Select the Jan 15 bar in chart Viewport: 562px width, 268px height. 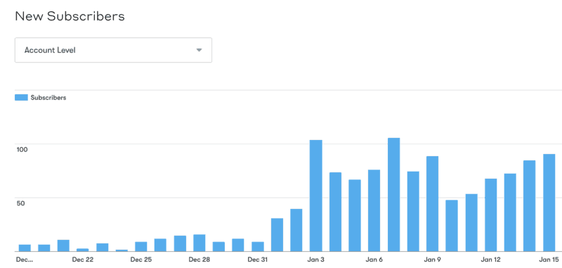549,203
